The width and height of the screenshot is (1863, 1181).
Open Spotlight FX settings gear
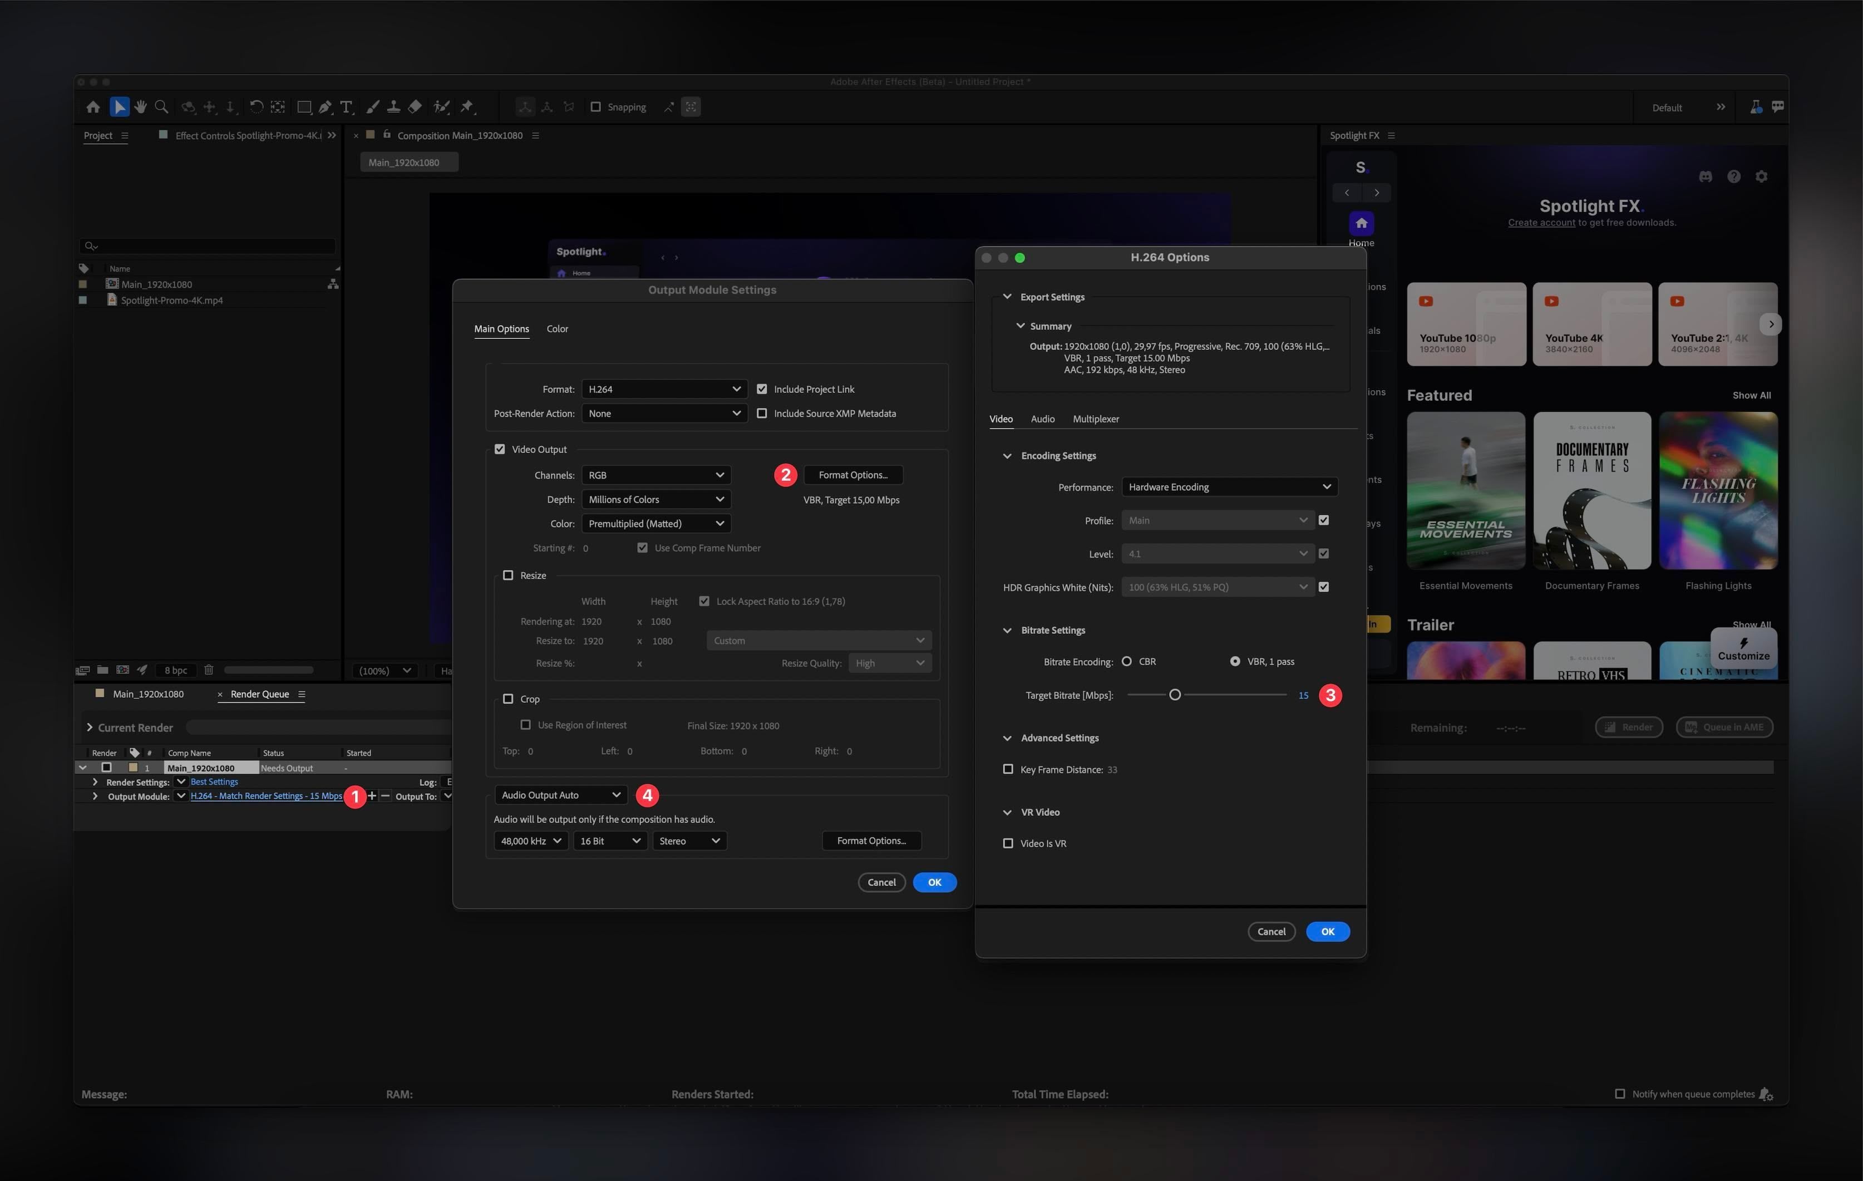(x=1762, y=176)
